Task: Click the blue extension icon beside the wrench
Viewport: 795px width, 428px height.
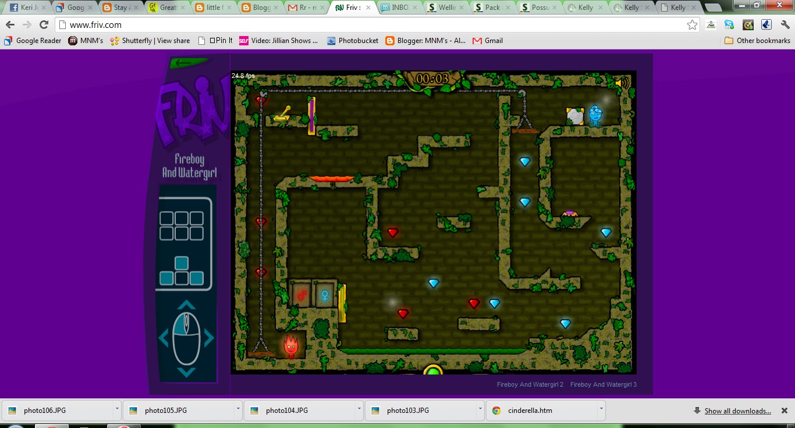Action: coord(766,25)
